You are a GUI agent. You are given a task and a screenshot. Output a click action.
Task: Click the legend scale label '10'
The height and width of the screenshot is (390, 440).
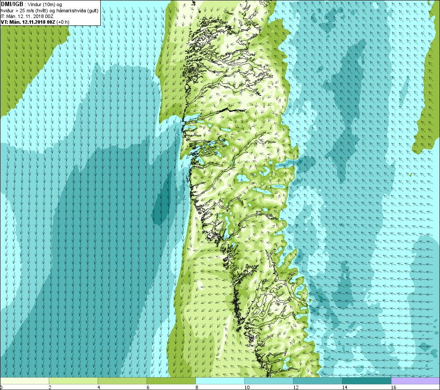247,387
